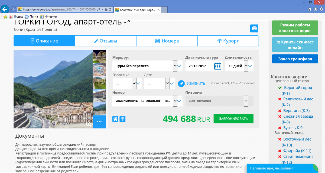325x173 pixels.
Task: Click the blue insurance umbrella icon
Action: pyautogui.click(x=122, y=119)
